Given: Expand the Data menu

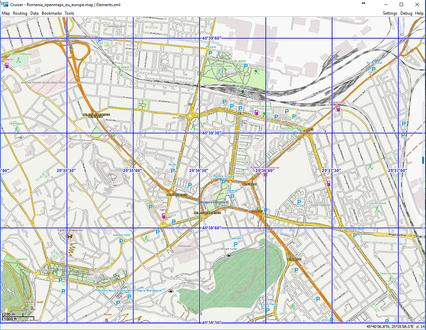Looking at the screenshot, I should point(35,13).
